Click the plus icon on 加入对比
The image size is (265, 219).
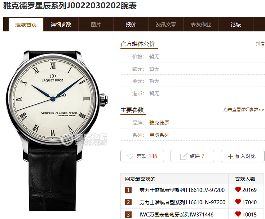click(x=230, y=156)
